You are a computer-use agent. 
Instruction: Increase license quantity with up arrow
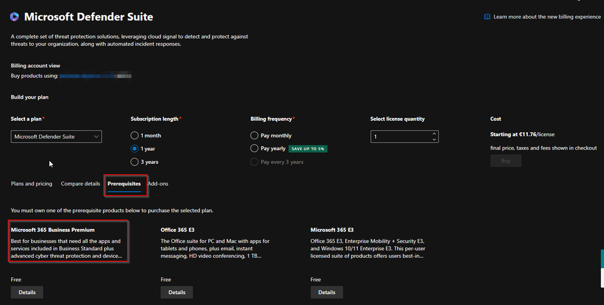click(434, 134)
